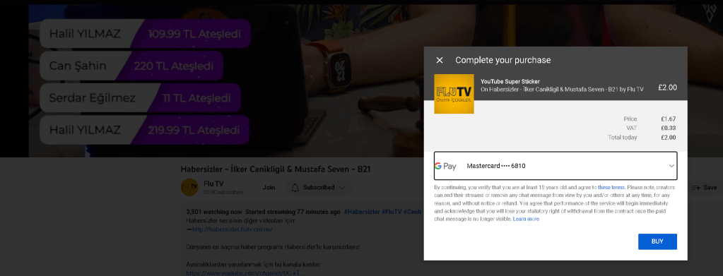This screenshot has height=276, width=723.
Task: Click the video title Habersizler - İlker Canikligil
Action: (x=275, y=169)
